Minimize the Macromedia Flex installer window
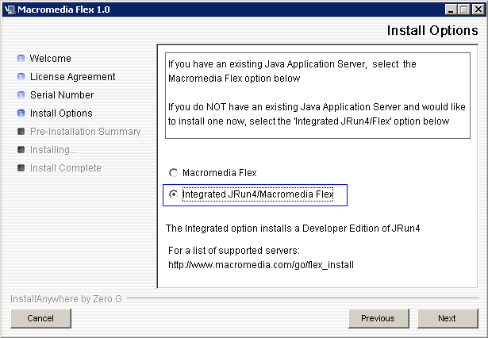Viewport: 488px width, 338px height. click(x=451, y=10)
